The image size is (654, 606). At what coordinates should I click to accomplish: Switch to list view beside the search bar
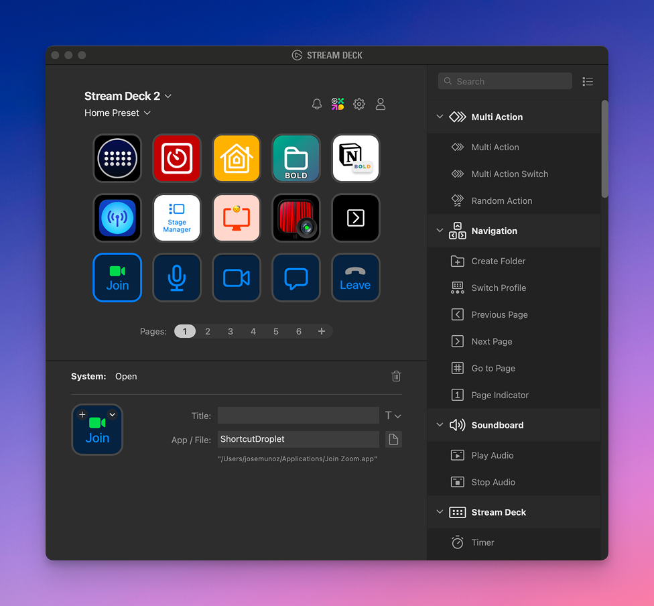588,81
